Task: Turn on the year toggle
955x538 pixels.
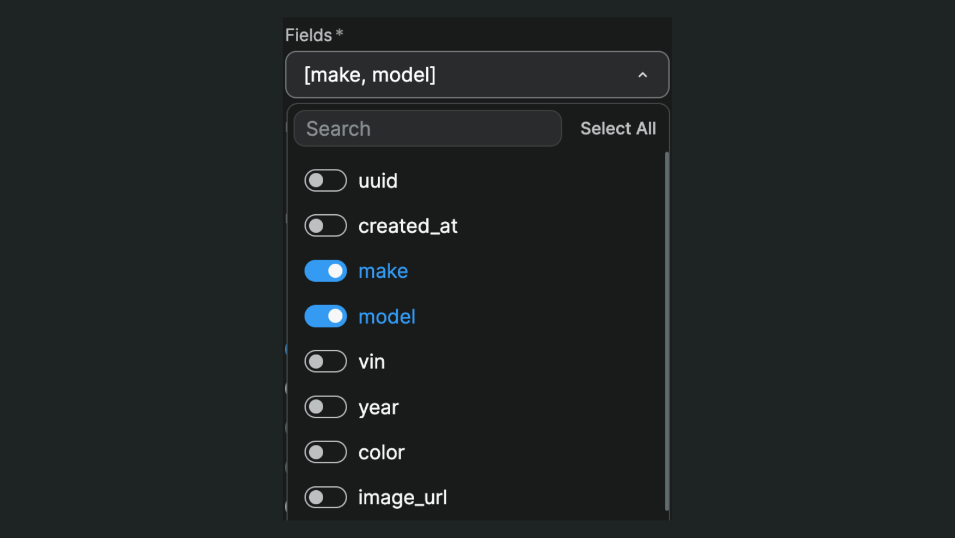Action: point(326,406)
